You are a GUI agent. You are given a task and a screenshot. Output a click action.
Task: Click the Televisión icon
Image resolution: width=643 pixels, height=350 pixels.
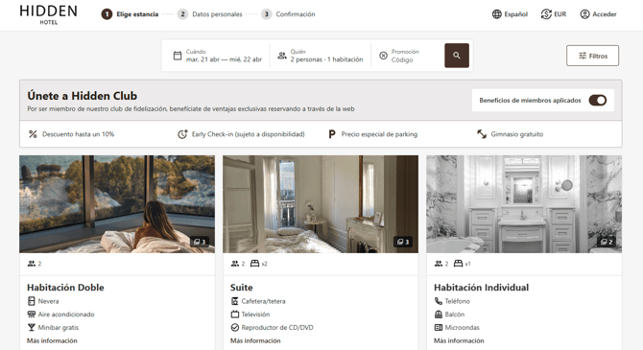(x=234, y=315)
